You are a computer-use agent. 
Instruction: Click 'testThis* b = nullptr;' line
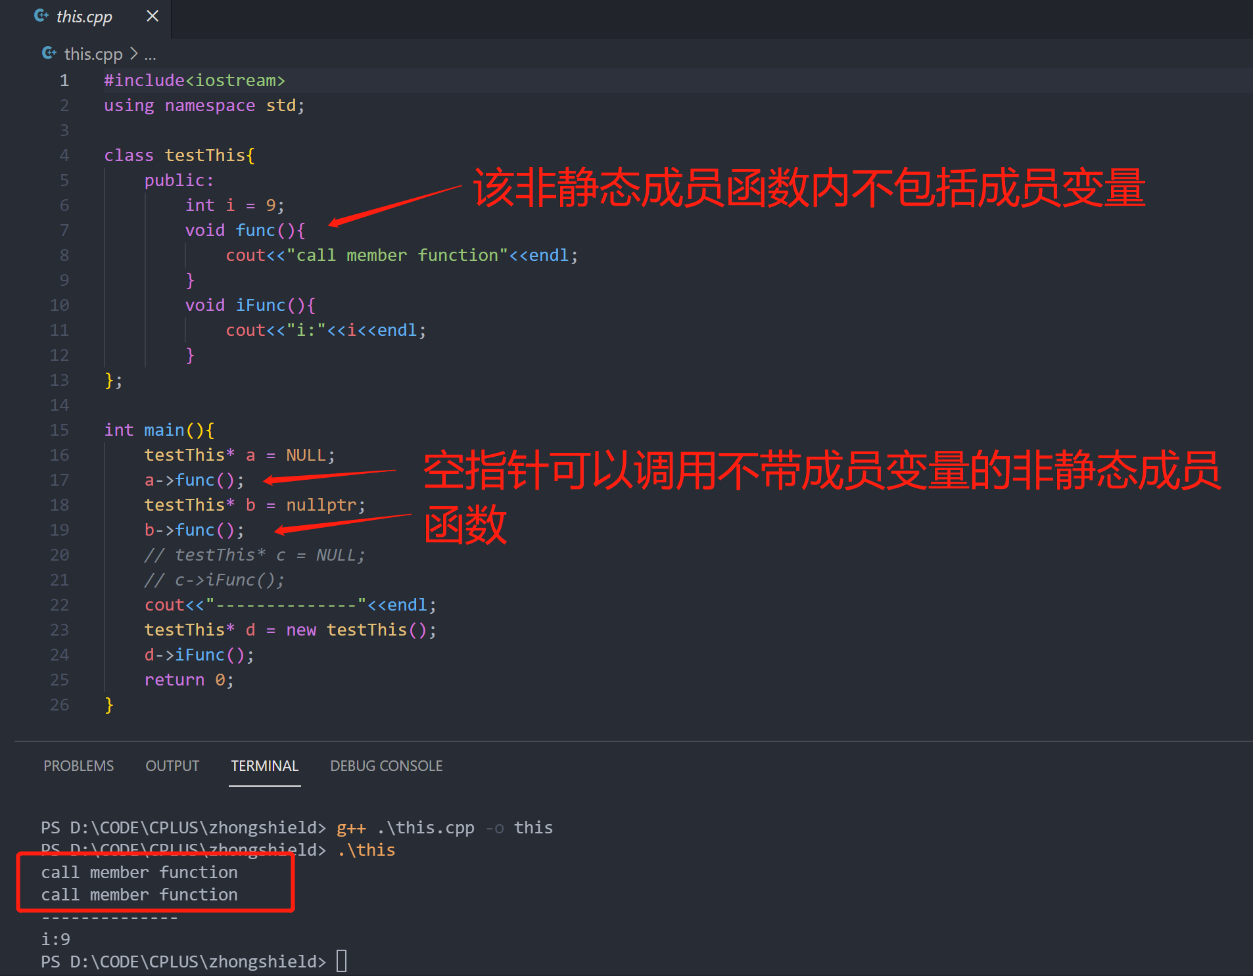pyautogui.click(x=255, y=505)
